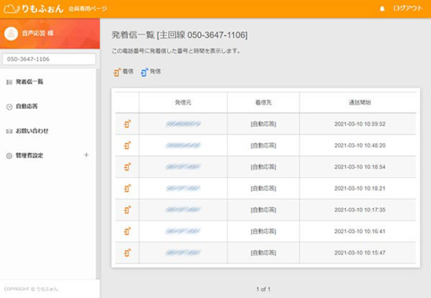Click timestamp 2021-03-10 10:59:52
431x298 pixels.
point(360,124)
